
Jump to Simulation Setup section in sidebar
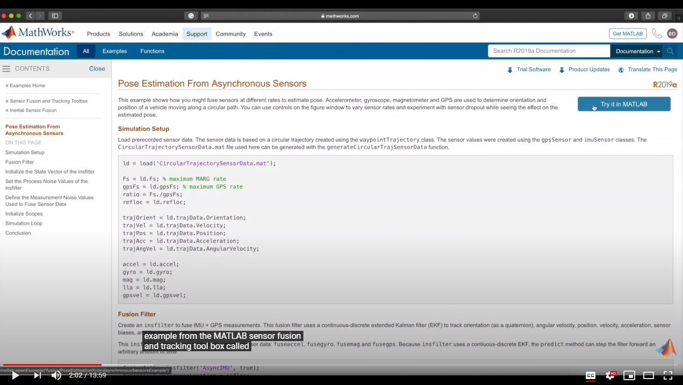tap(25, 152)
